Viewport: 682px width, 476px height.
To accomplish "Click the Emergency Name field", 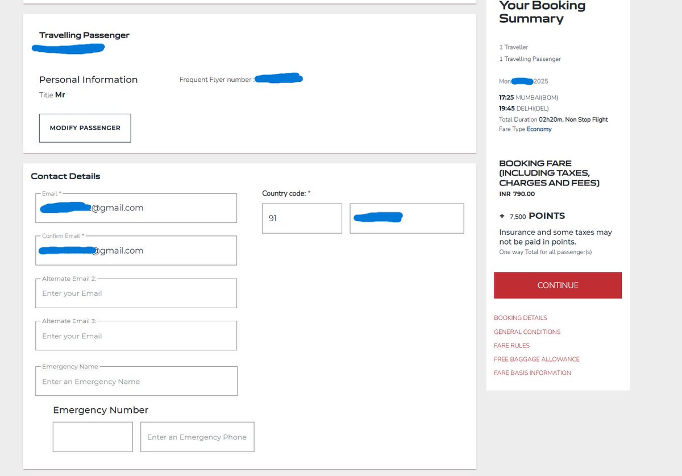I will (136, 381).
